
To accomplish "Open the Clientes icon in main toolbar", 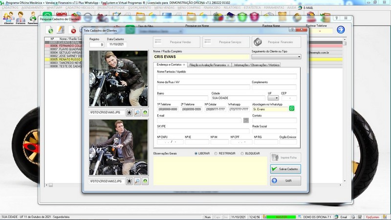I will [8, 18].
